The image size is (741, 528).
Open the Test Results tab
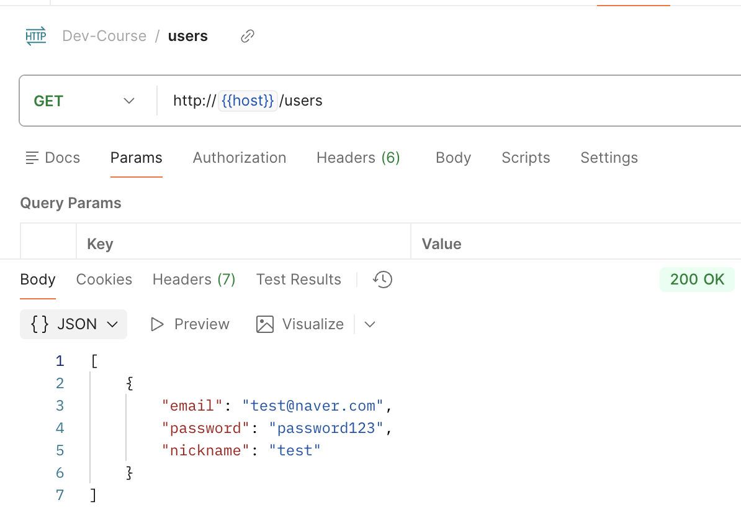click(299, 280)
